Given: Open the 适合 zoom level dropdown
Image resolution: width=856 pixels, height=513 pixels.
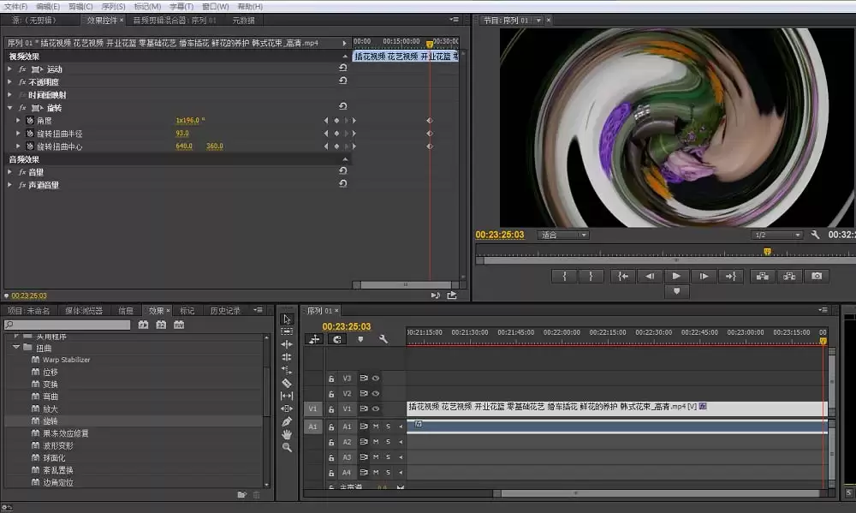Looking at the screenshot, I should 563,235.
